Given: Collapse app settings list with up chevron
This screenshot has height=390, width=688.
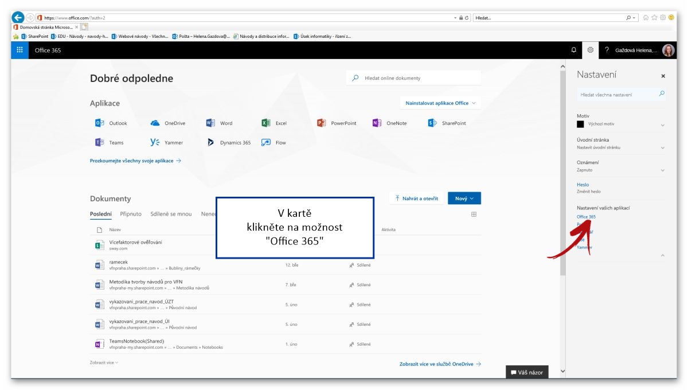Looking at the screenshot, I should tap(663, 255).
